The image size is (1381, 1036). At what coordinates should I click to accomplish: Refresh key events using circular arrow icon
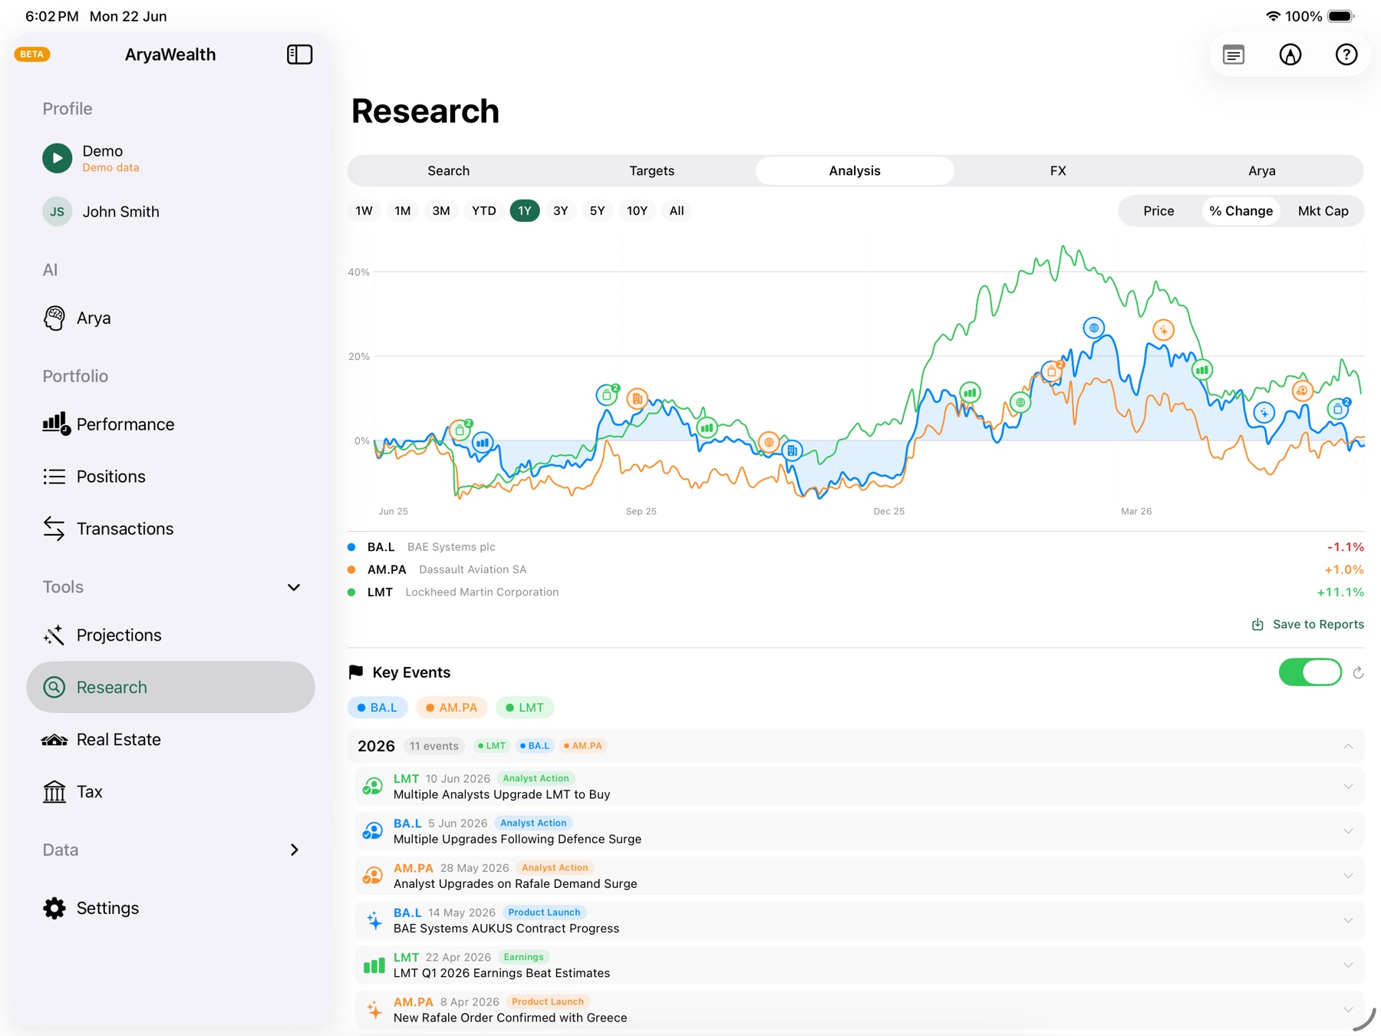coord(1358,673)
